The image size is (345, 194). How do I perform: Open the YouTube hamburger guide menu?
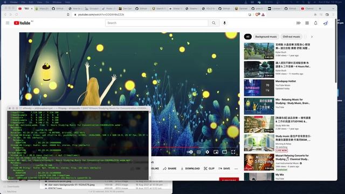(x=8, y=23)
